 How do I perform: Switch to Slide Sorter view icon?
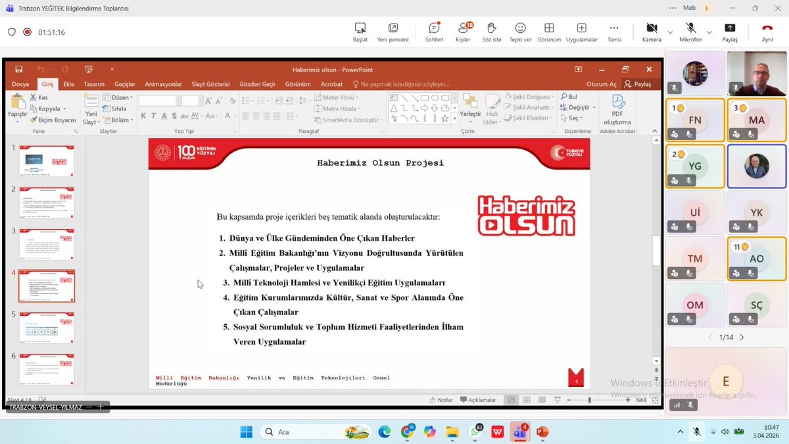tap(527, 400)
